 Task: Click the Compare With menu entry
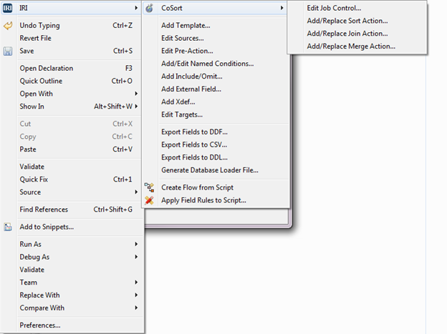tap(72, 308)
